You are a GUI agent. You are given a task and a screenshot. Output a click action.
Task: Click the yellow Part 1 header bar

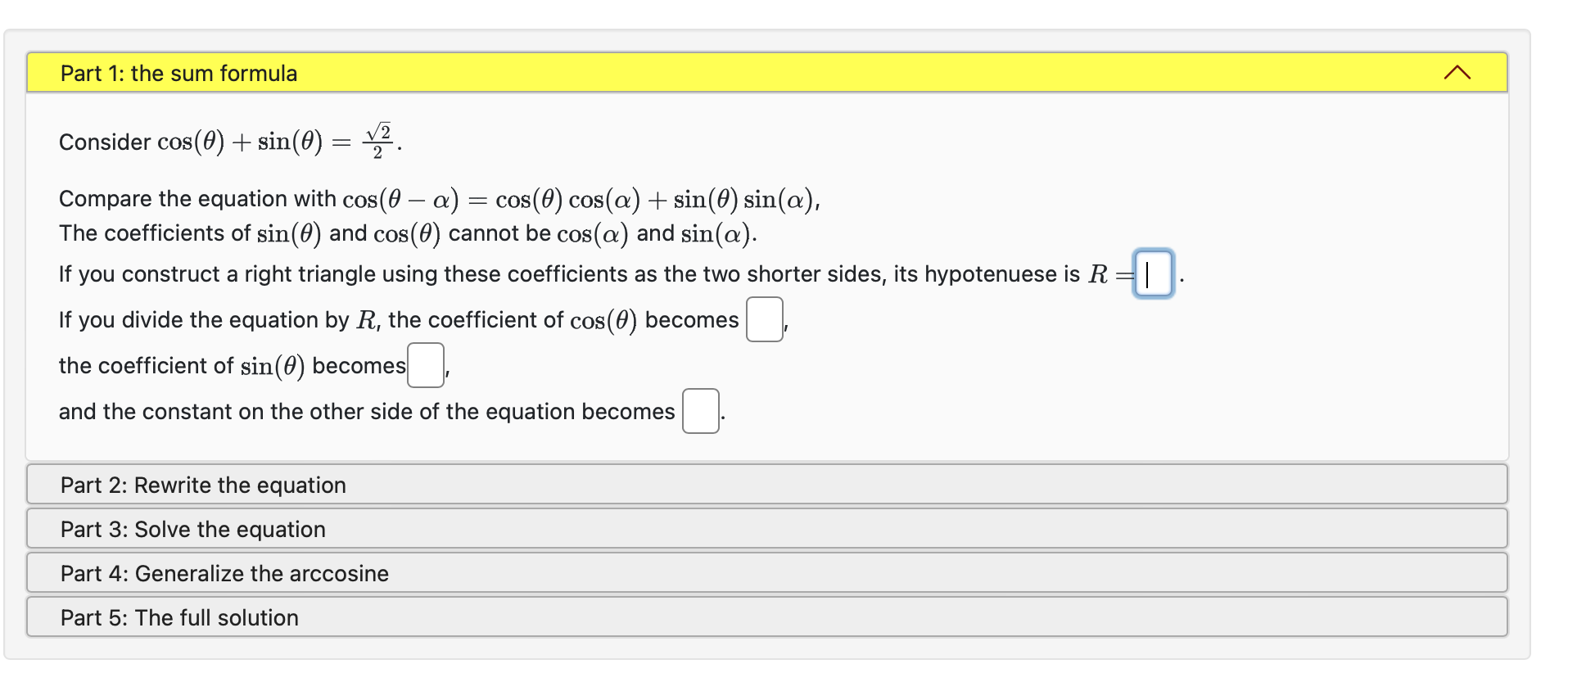point(737,73)
